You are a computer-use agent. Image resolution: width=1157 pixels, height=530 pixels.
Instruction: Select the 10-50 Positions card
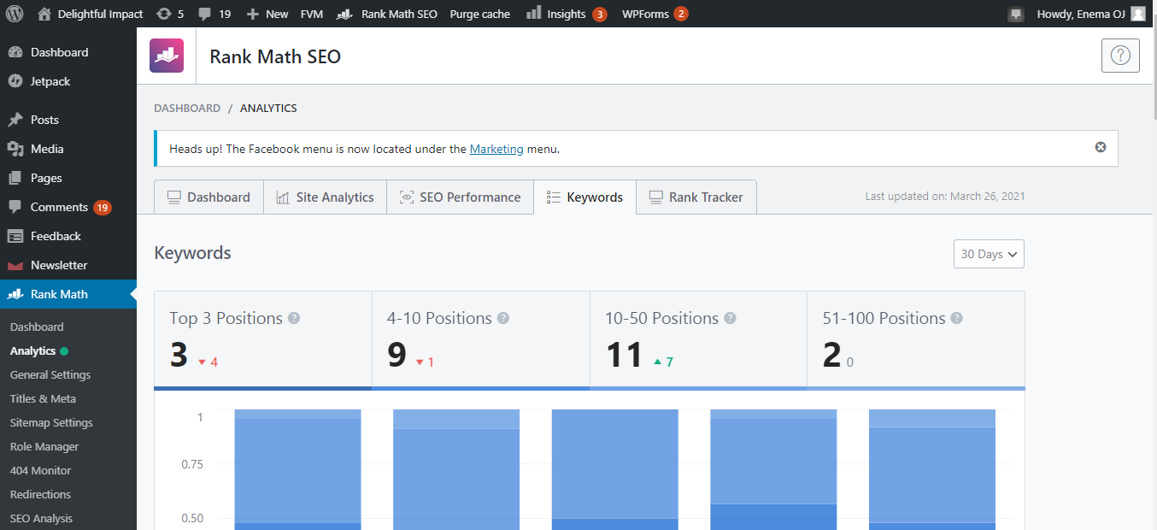[698, 340]
